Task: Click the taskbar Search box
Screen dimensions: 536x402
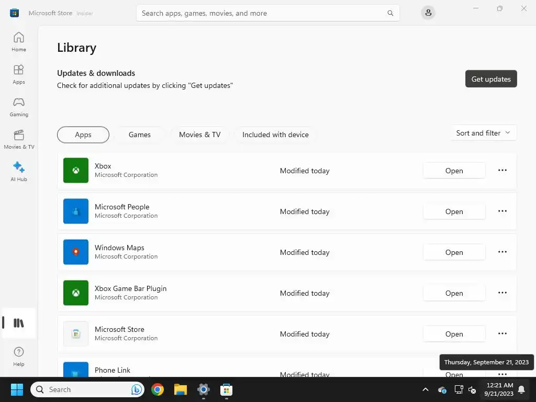Action: tap(87, 389)
